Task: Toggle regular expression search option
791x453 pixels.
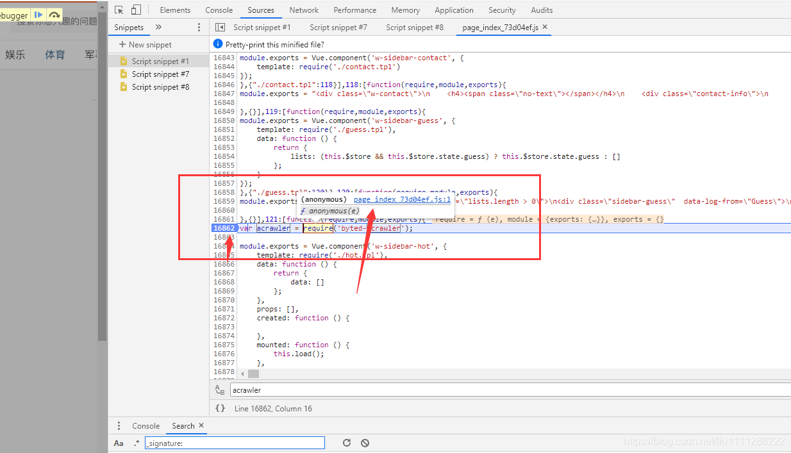Action: pyautogui.click(x=137, y=443)
